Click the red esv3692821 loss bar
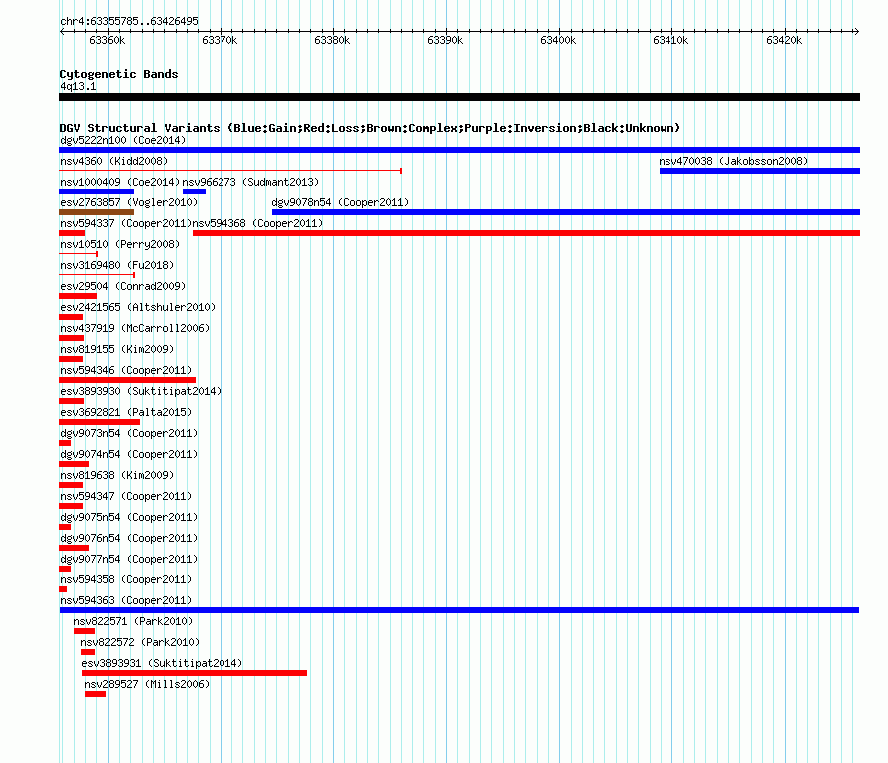This screenshot has width=888, height=763. coord(99,422)
